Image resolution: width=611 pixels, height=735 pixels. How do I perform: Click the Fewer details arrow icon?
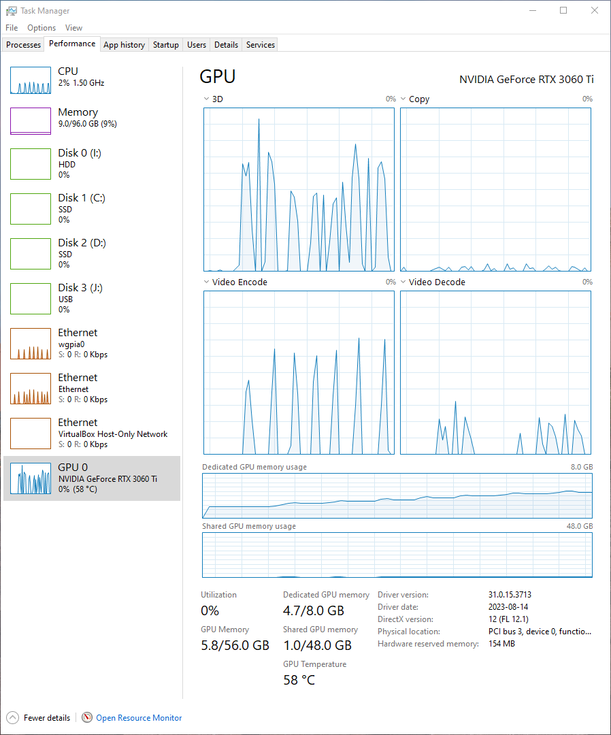[13, 717]
